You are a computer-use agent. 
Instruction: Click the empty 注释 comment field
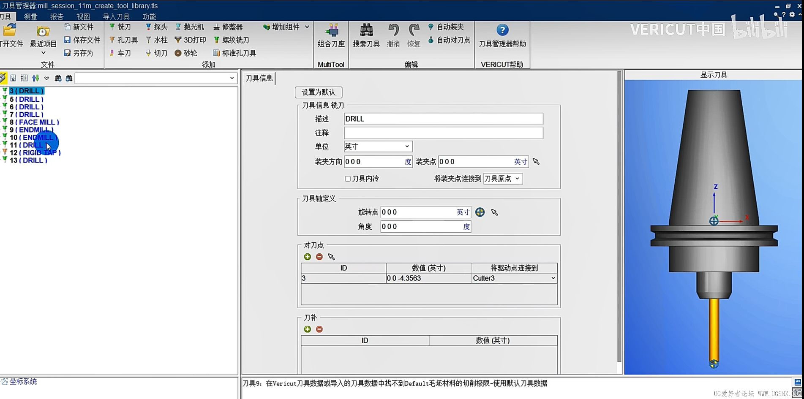click(x=443, y=133)
